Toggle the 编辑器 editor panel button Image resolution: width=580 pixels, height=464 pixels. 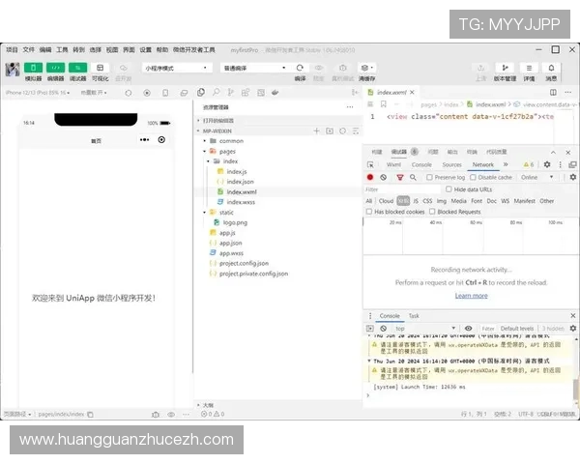click(x=55, y=68)
